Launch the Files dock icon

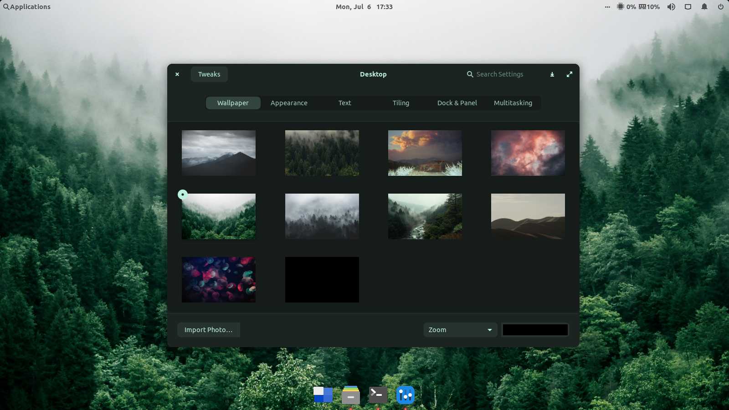click(350, 395)
